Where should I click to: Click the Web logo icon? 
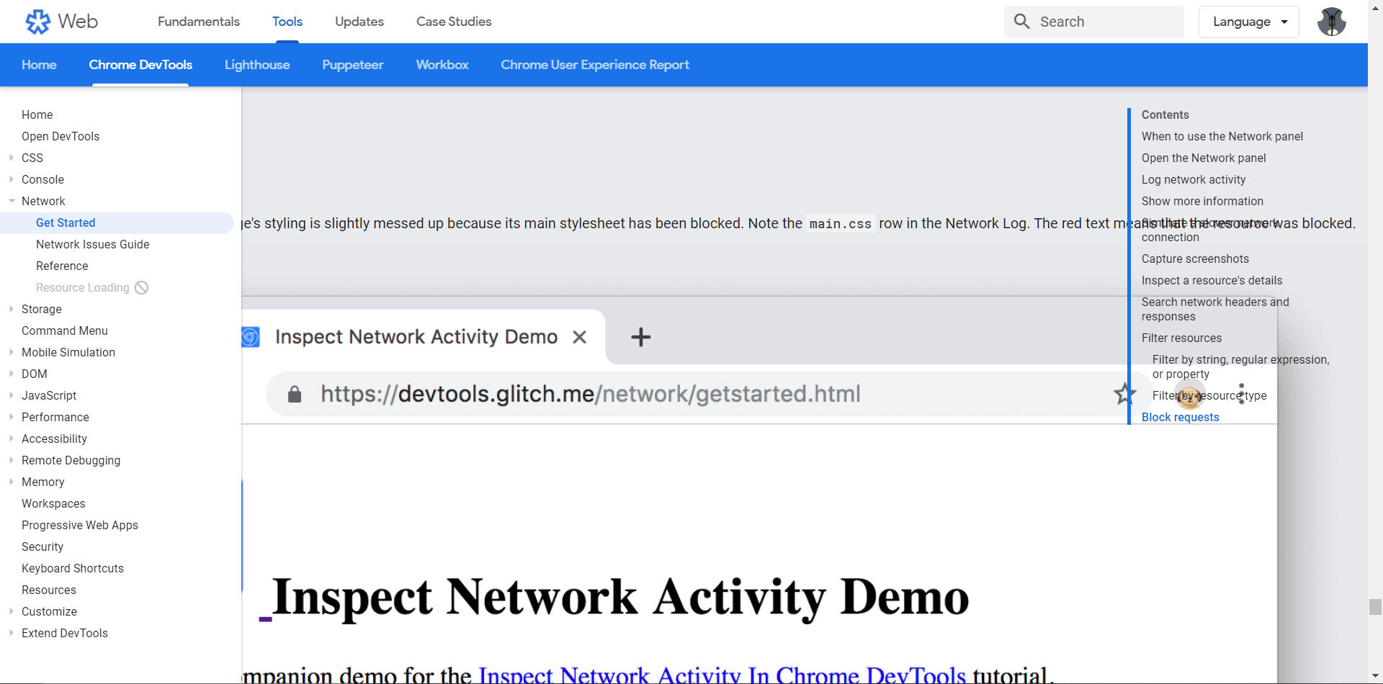37,22
